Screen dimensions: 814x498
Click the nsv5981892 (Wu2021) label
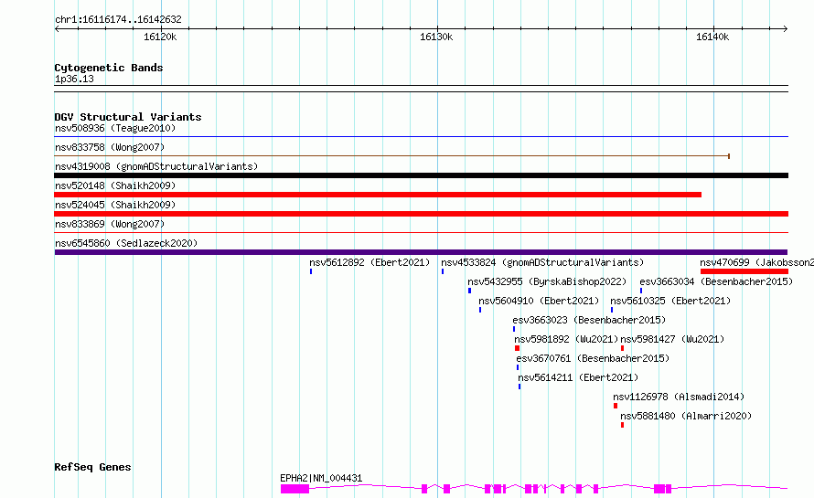tap(566, 339)
